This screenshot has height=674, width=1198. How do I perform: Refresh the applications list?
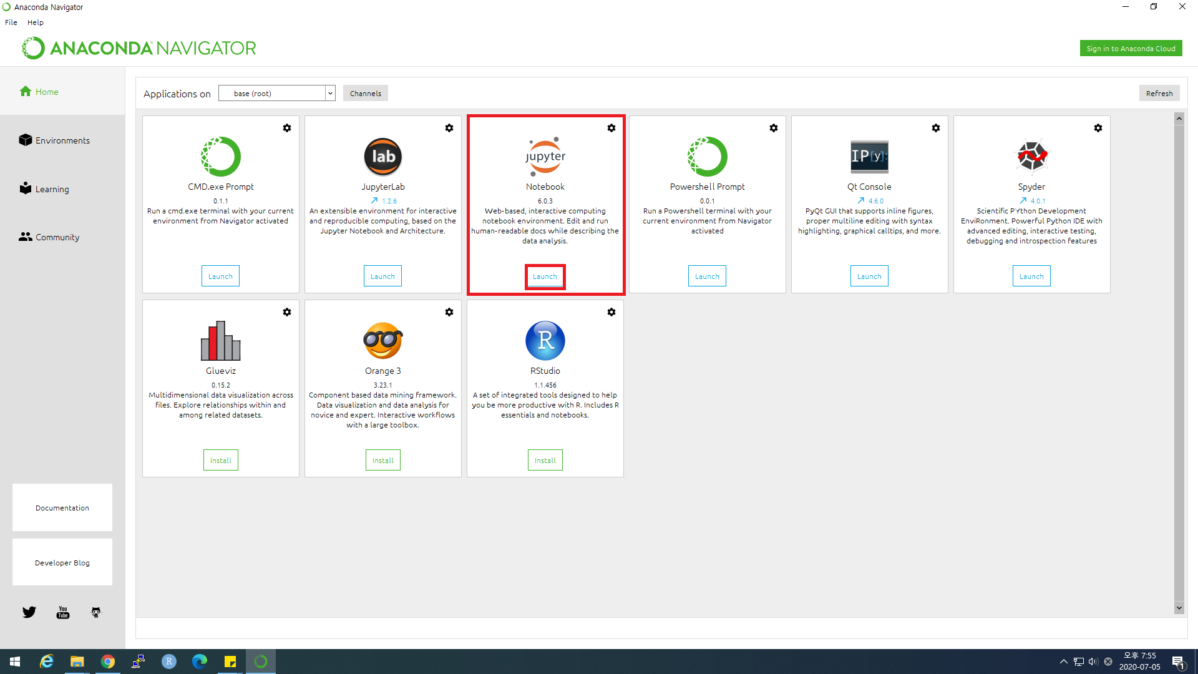[1159, 94]
